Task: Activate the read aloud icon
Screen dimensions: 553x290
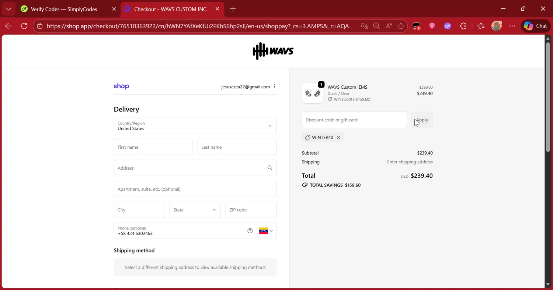Action: [x=389, y=26]
